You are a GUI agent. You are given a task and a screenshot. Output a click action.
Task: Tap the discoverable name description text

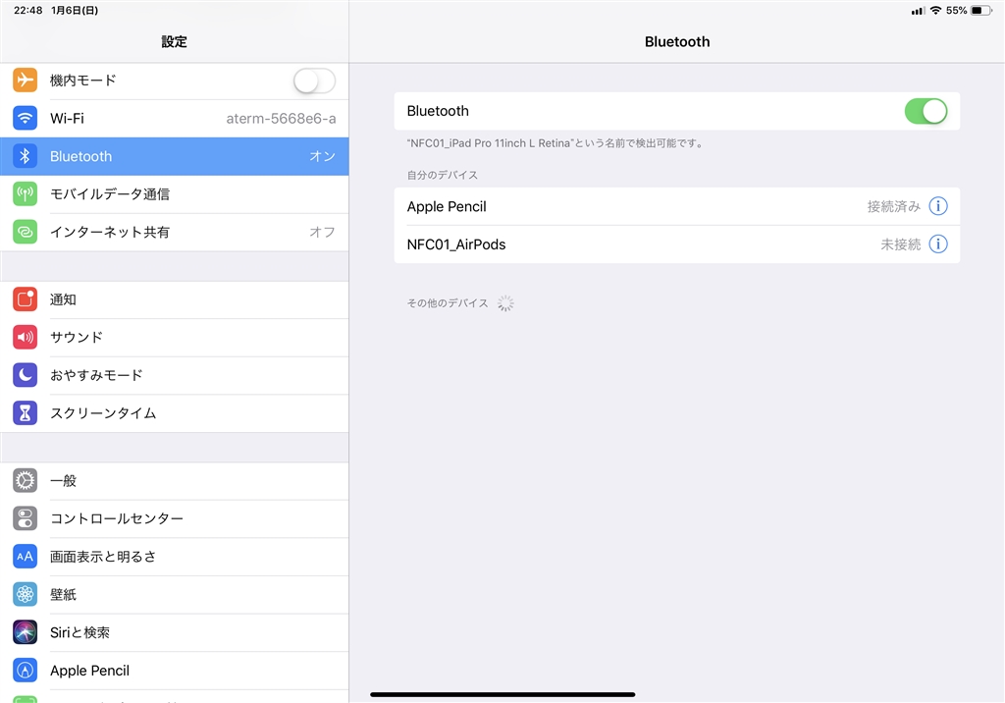[x=555, y=143]
